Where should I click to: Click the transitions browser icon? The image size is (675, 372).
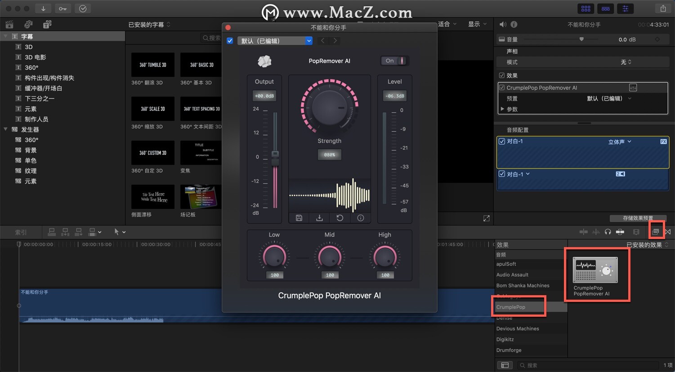tap(668, 232)
